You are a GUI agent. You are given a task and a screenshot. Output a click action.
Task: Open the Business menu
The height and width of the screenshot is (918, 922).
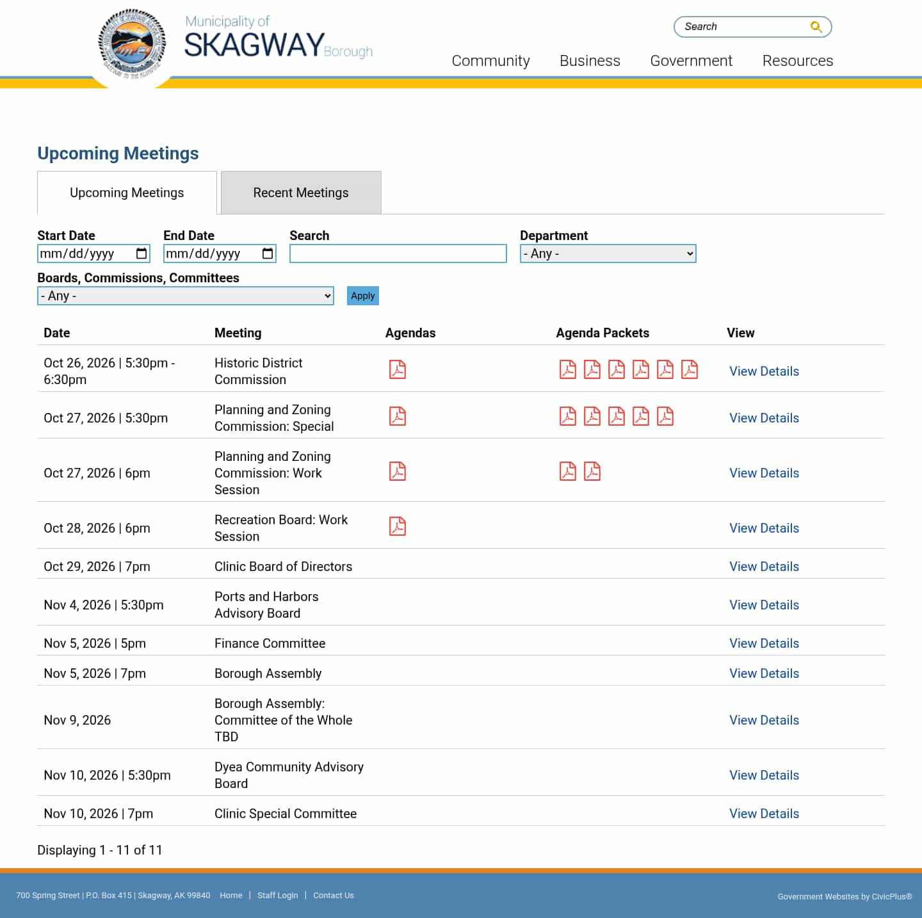pyautogui.click(x=590, y=61)
